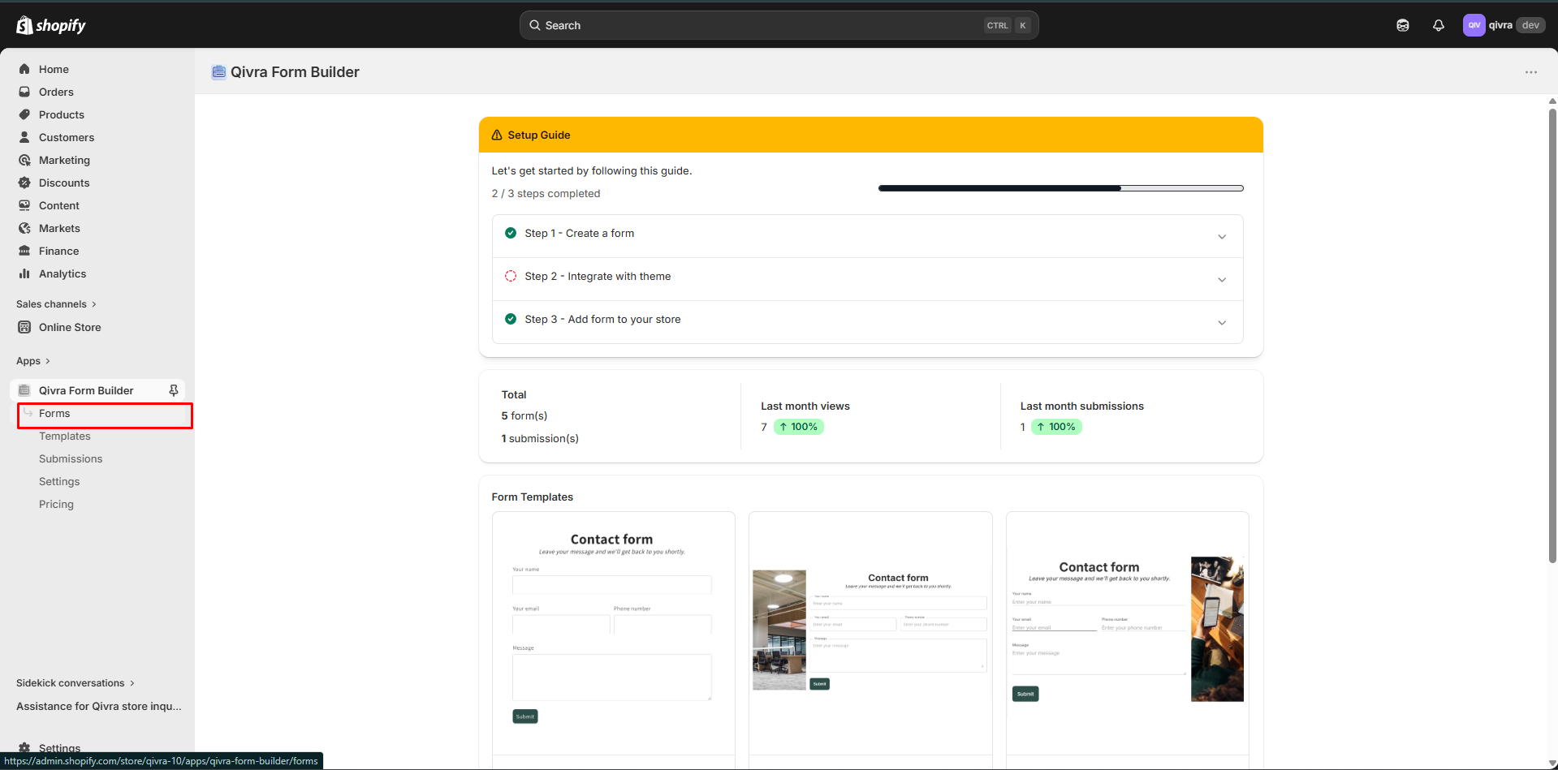Click the views 100% increase badge
This screenshot has height=770, width=1558.
[x=798, y=427]
